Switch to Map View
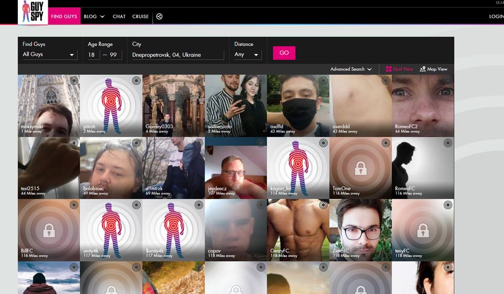Viewport: 504px width, 294px height. coord(433,69)
